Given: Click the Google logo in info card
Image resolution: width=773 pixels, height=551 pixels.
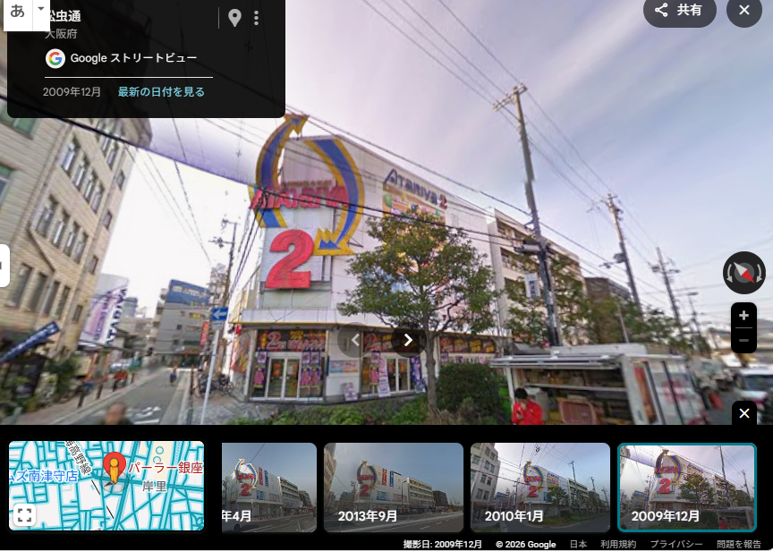Looking at the screenshot, I should [x=55, y=59].
